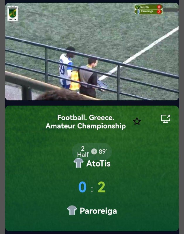Click player number 29 in the video
Image resolution: width=184 pixels, height=234 pixels.
click(x=62, y=69)
